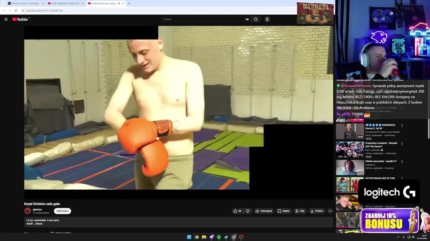This screenshot has width=430, height=241.
Task: Click the ZGARNIJ 10% BONUSU banner
Action: [390, 221]
